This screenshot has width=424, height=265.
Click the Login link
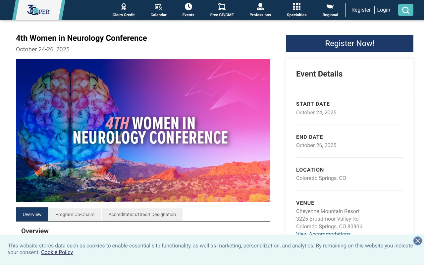point(384,10)
